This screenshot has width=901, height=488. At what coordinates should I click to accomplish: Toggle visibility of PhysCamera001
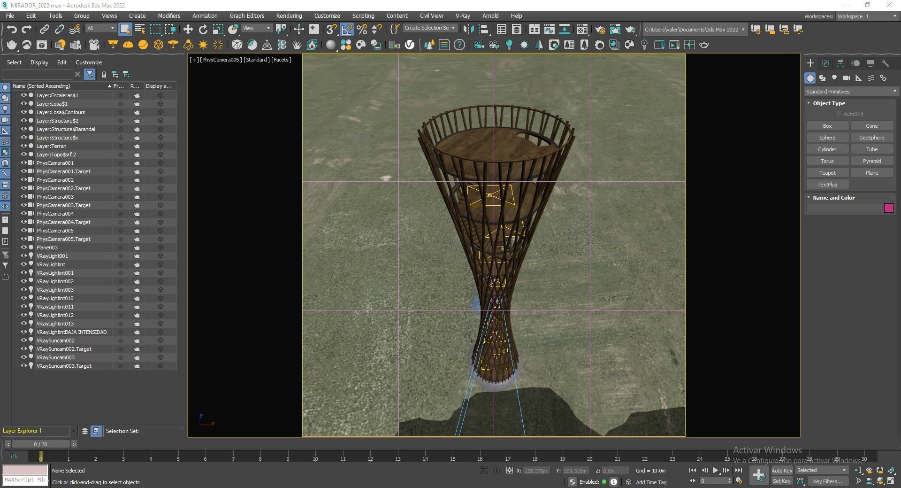pos(23,163)
